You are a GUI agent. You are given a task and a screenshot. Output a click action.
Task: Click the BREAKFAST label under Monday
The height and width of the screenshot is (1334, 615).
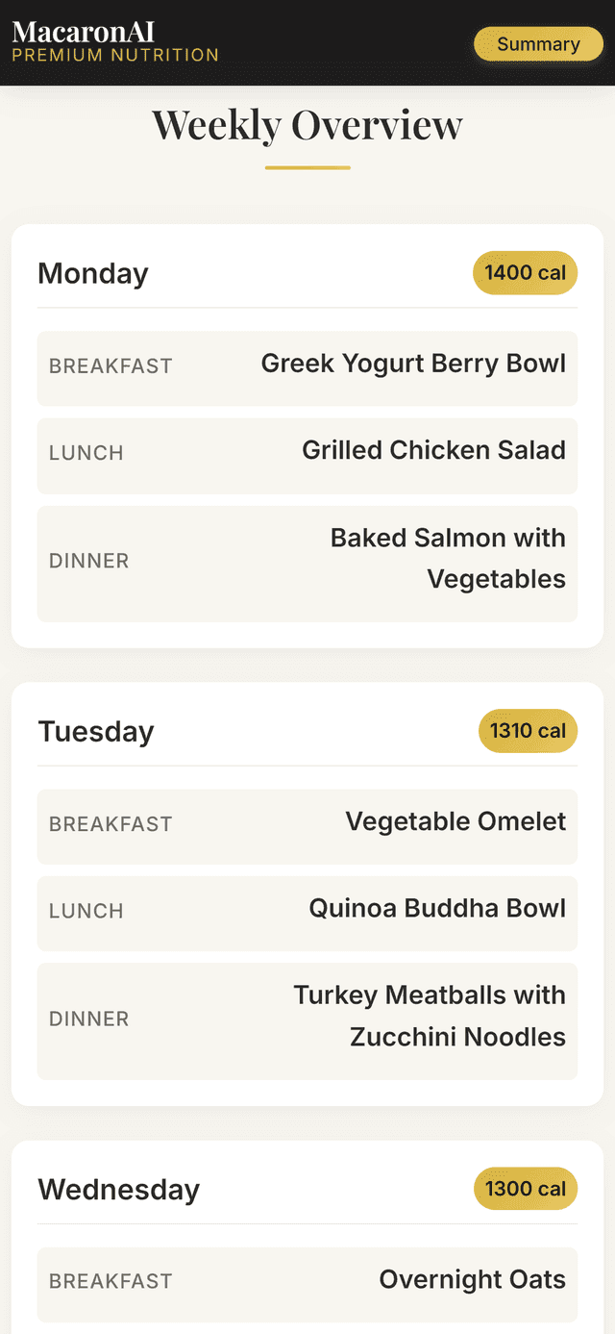111,366
